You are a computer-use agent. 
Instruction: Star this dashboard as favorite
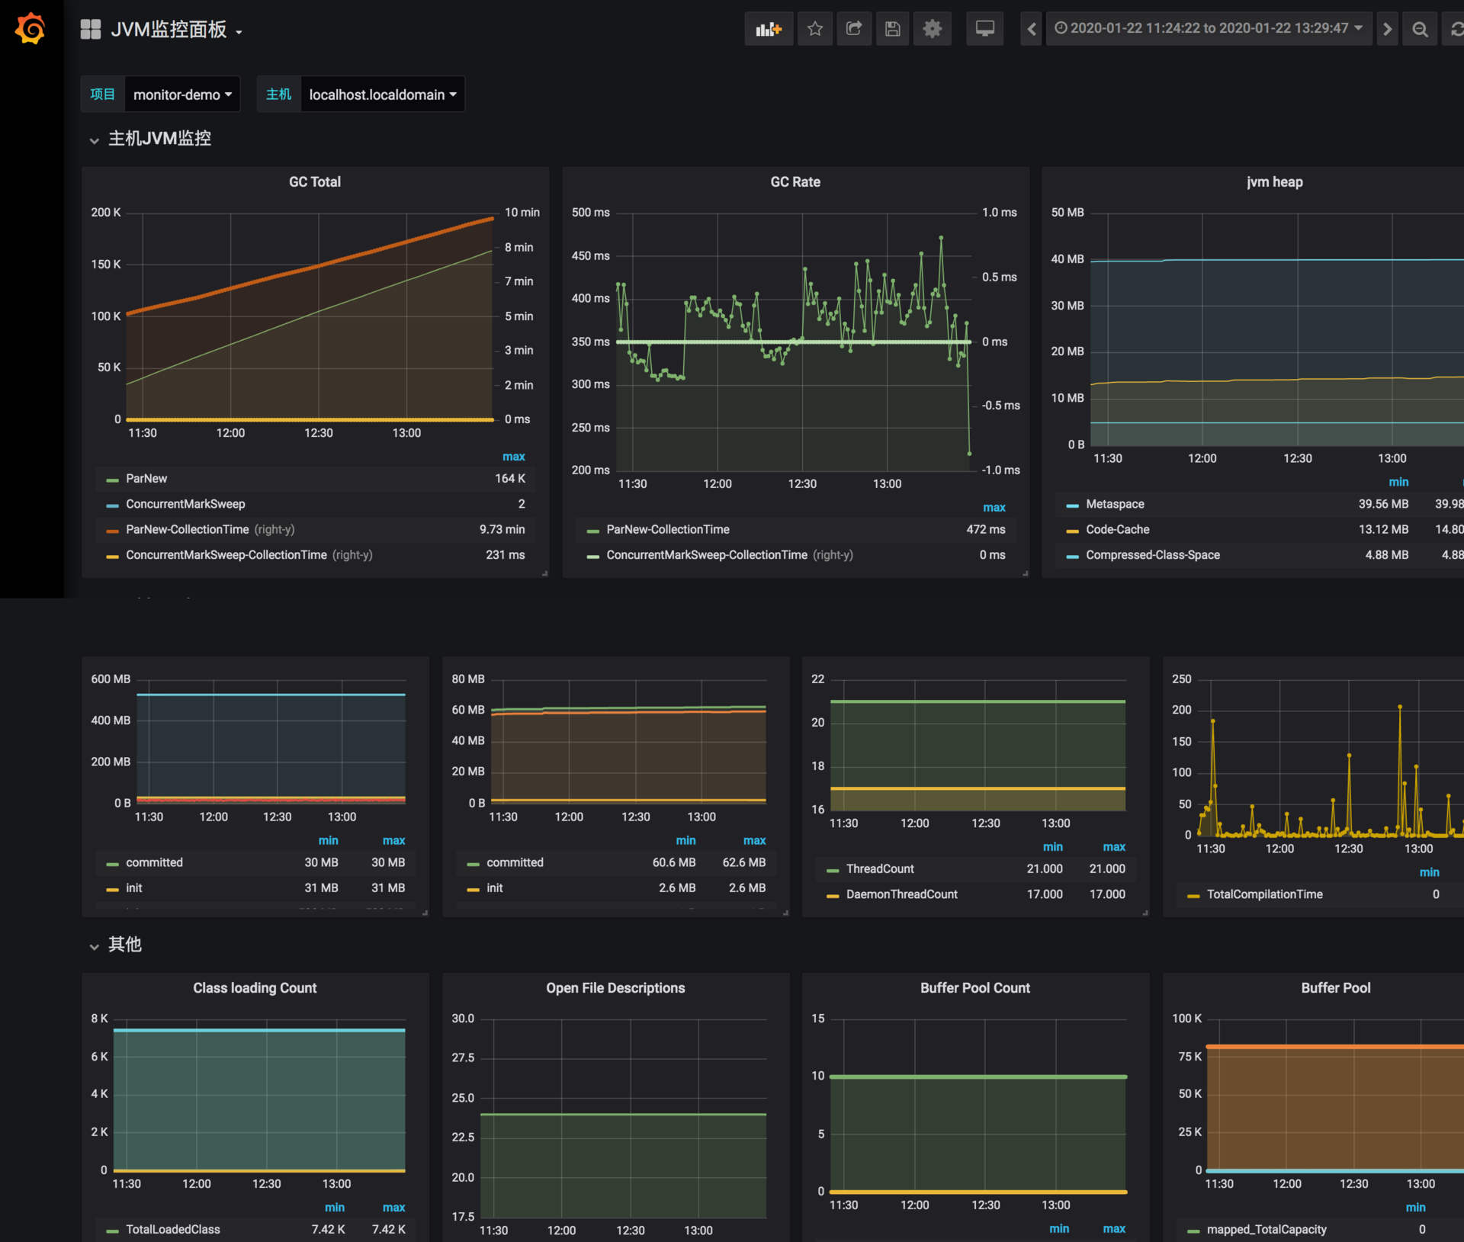[x=814, y=29]
